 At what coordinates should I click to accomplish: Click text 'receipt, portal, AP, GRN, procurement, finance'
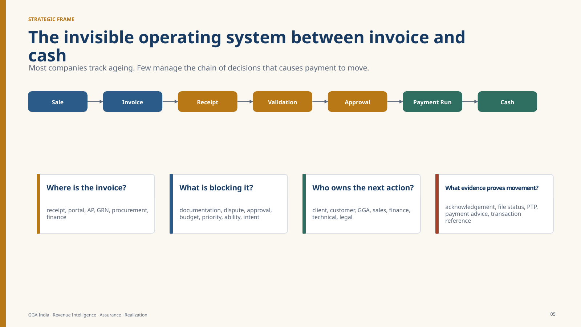97,214
